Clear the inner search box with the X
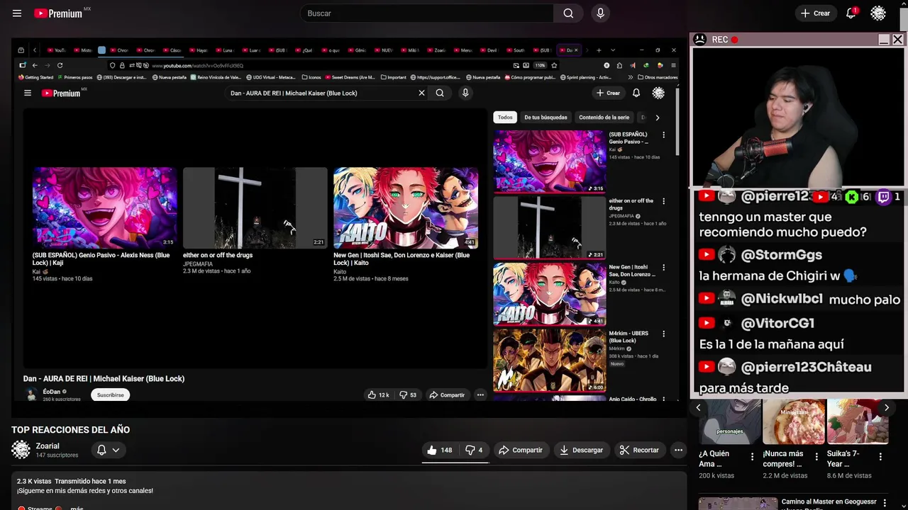This screenshot has width=908, height=510. [x=421, y=93]
